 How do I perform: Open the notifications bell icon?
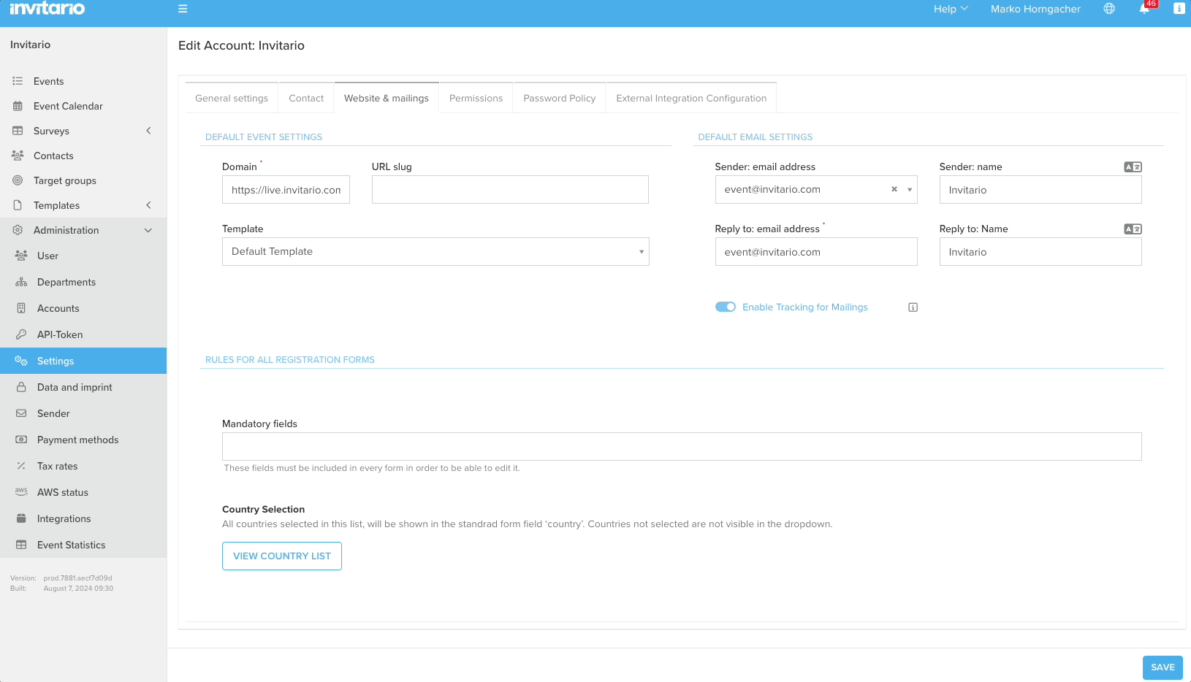[x=1144, y=9]
